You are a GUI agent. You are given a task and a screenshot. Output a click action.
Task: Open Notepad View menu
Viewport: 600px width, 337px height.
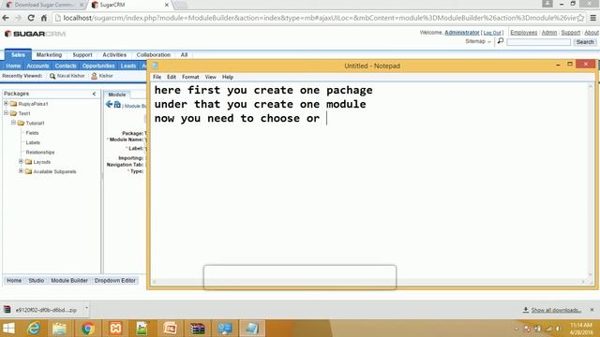tap(210, 77)
